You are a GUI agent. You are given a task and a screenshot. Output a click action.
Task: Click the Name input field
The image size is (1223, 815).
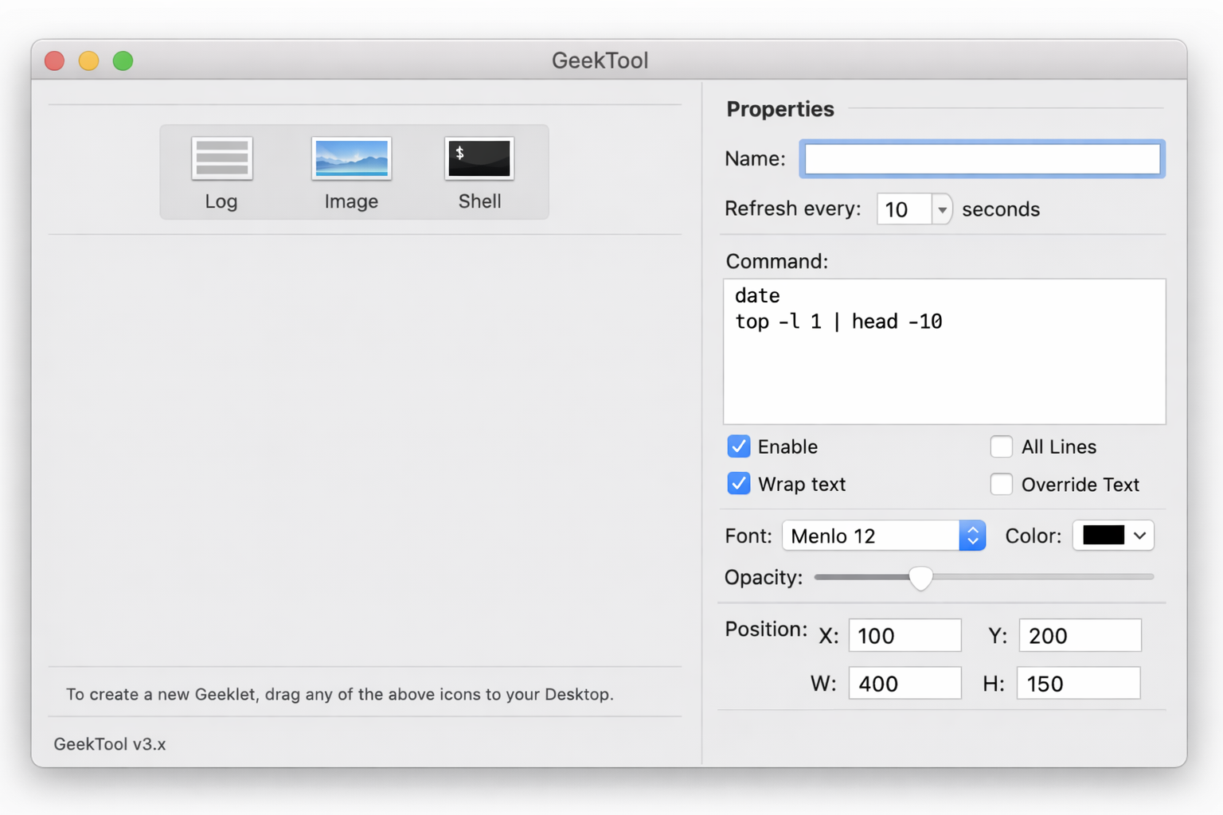tap(982, 159)
